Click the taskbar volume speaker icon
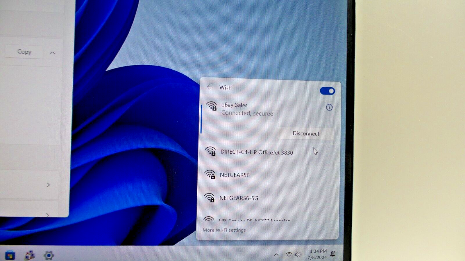The image size is (465, 261). [298, 255]
